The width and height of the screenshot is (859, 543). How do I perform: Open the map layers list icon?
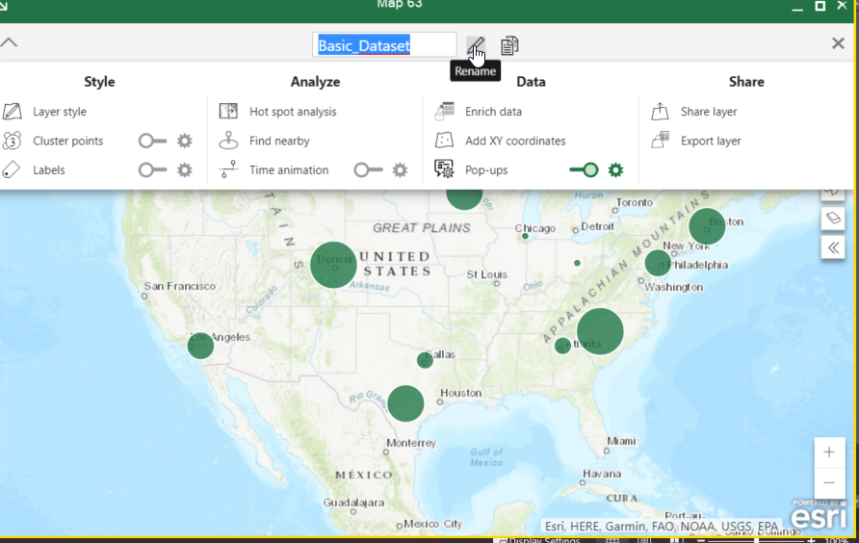(833, 219)
